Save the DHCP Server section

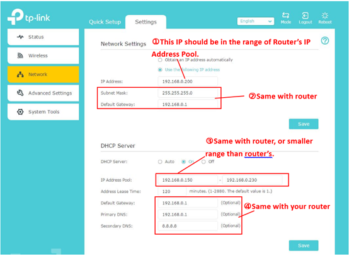pyautogui.click(x=304, y=246)
